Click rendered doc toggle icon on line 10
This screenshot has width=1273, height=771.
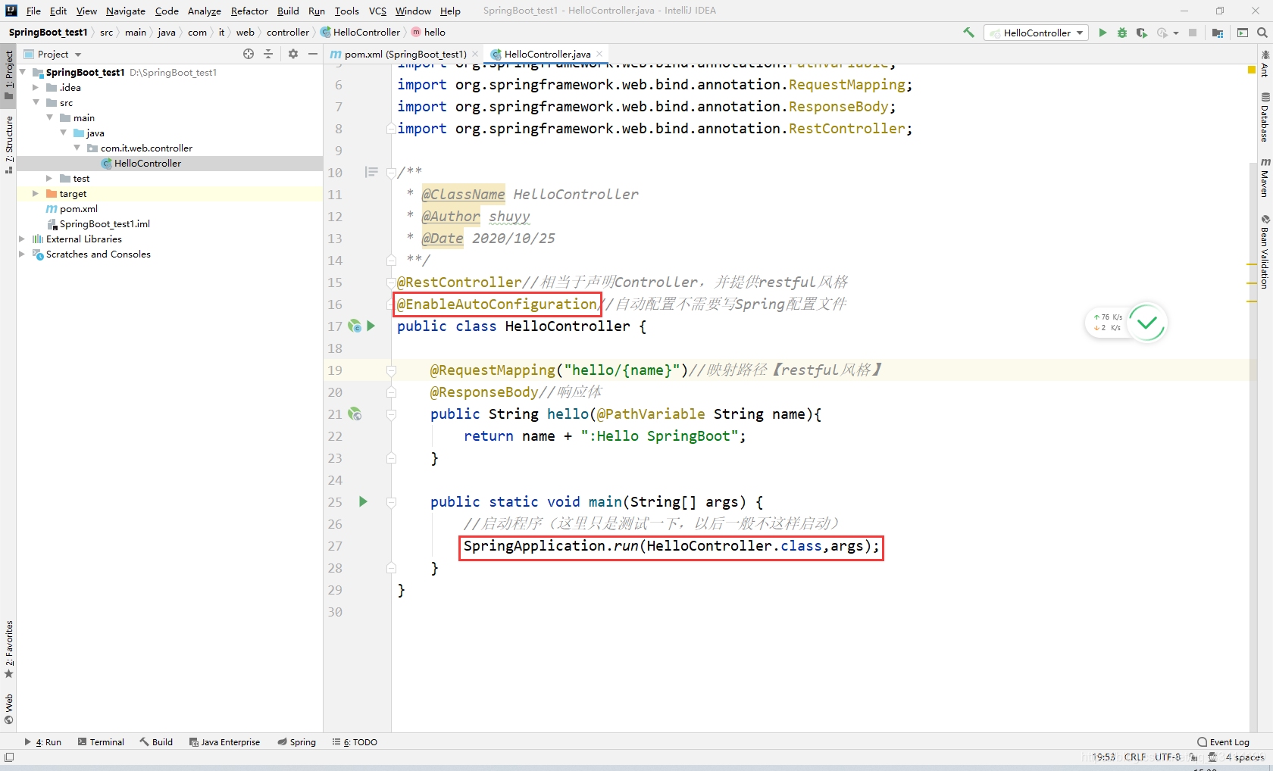[371, 172]
